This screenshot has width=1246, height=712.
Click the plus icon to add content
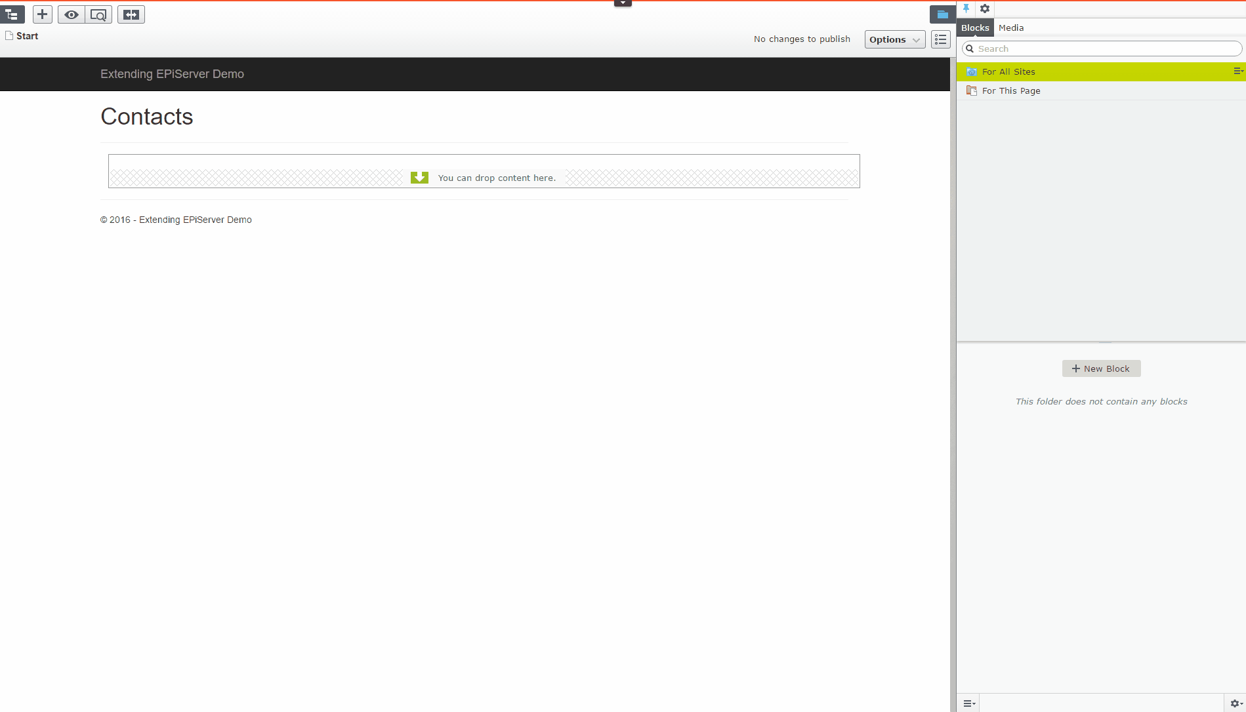(x=43, y=14)
